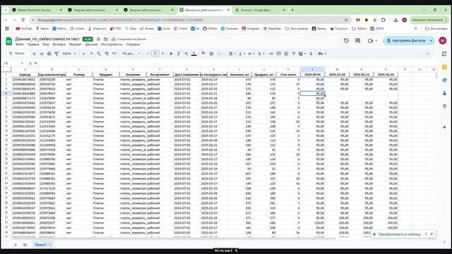Decrease the font size with minus button

tap(148, 54)
